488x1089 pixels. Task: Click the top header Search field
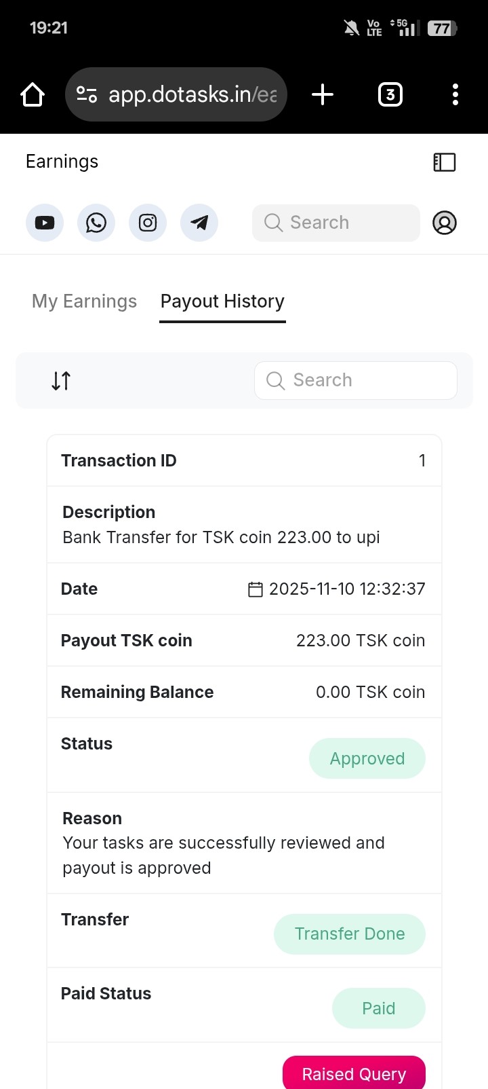(336, 223)
